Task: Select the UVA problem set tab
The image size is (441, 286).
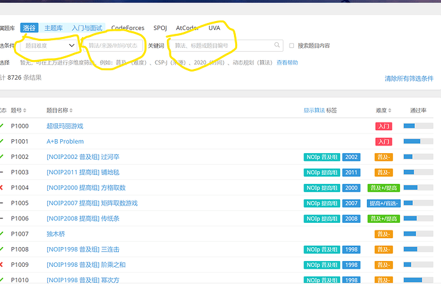Action: coord(214,28)
